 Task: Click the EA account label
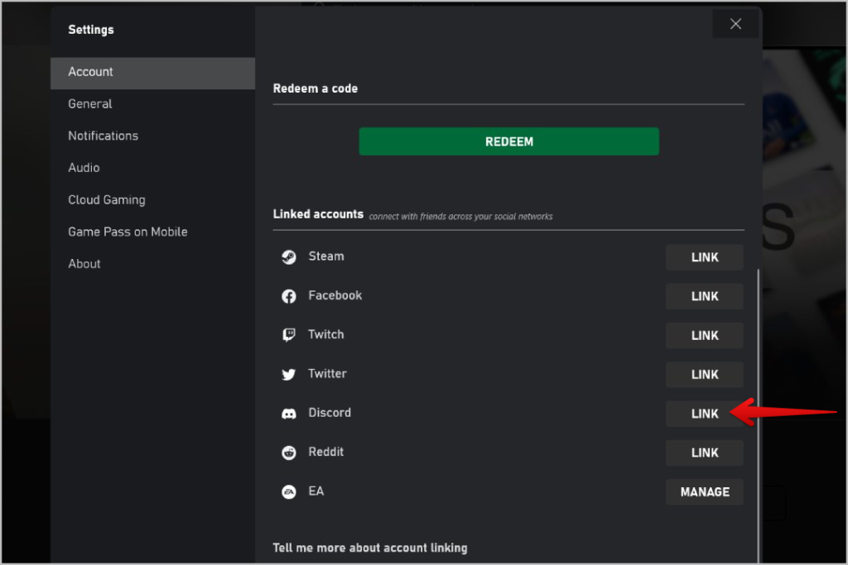[316, 491]
